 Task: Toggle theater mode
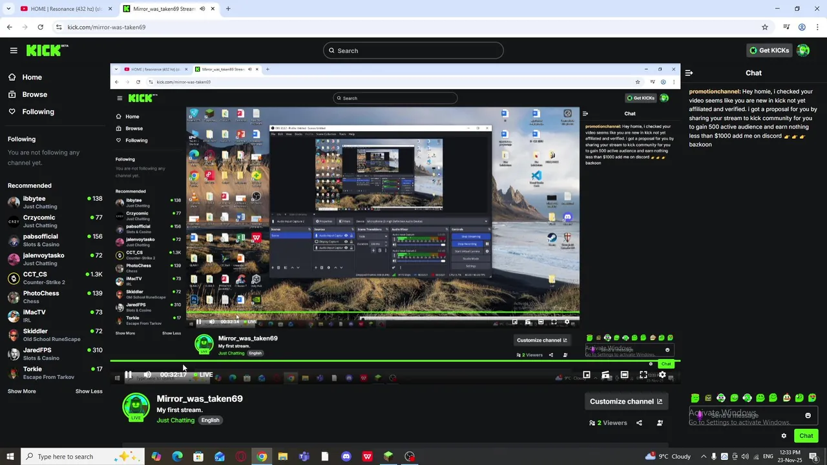[x=624, y=375]
